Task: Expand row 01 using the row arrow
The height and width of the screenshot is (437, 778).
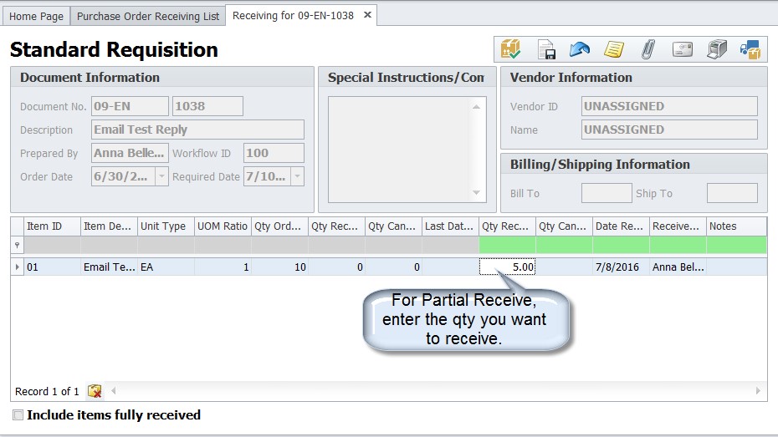Action: [x=18, y=267]
